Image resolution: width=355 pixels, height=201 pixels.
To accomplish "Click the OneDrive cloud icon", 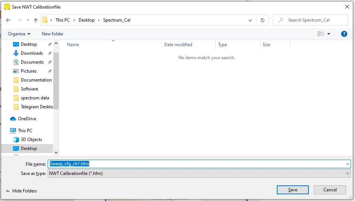I will (13, 119).
